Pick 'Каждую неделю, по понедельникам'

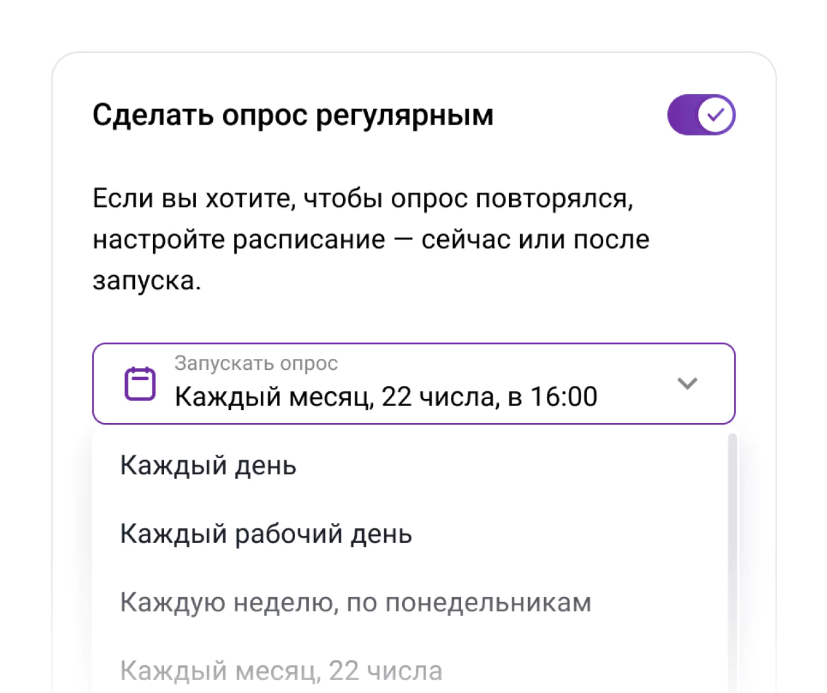[x=355, y=602]
